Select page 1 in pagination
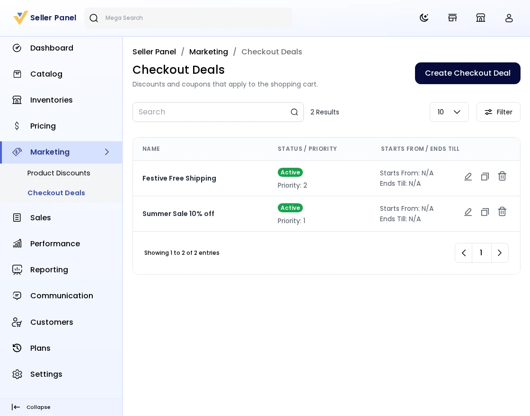This screenshot has height=416, width=530. tap(481, 253)
